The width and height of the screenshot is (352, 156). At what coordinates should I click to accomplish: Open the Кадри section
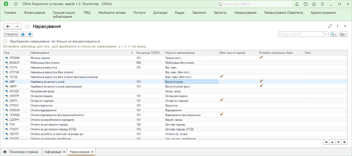pyautogui.click(x=180, y=13)
